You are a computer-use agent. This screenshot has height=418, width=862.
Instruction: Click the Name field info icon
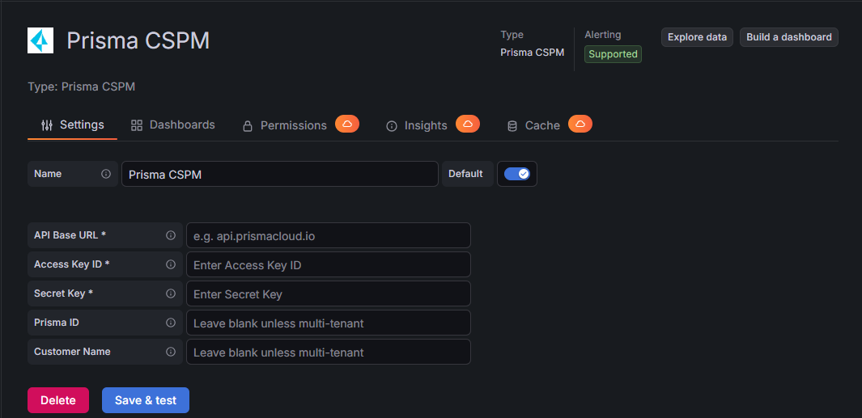click(106, 174)
